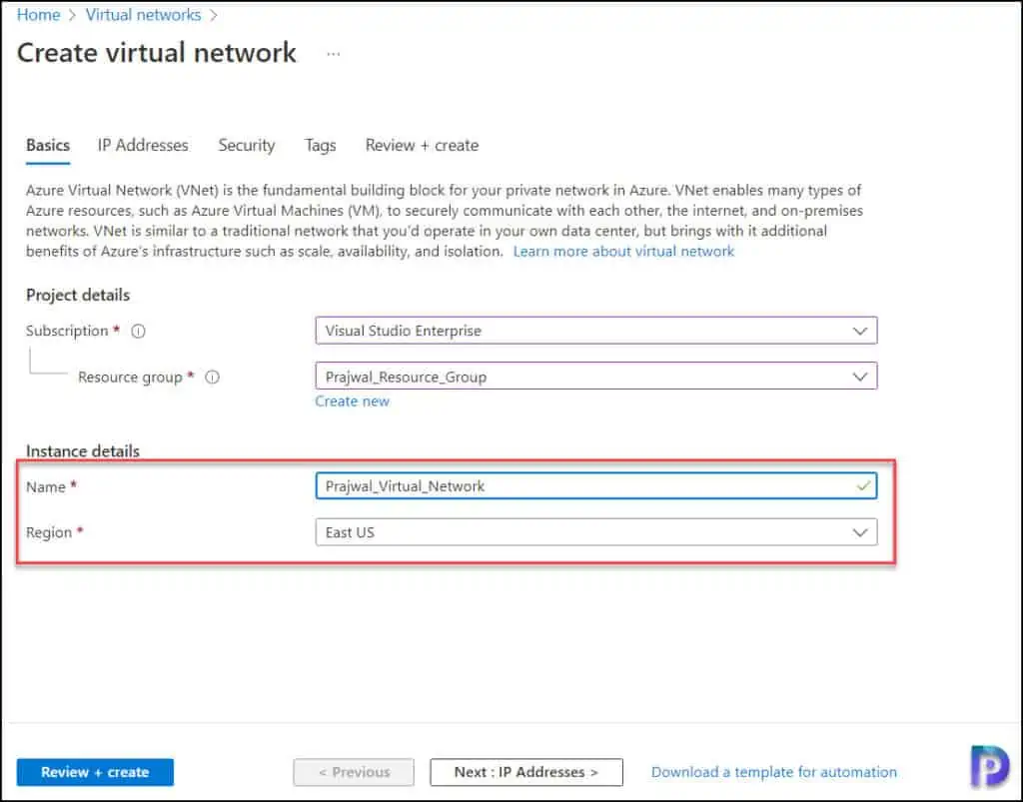
Task: Click Next : IP Addresses button
Action: click(526, 772)
